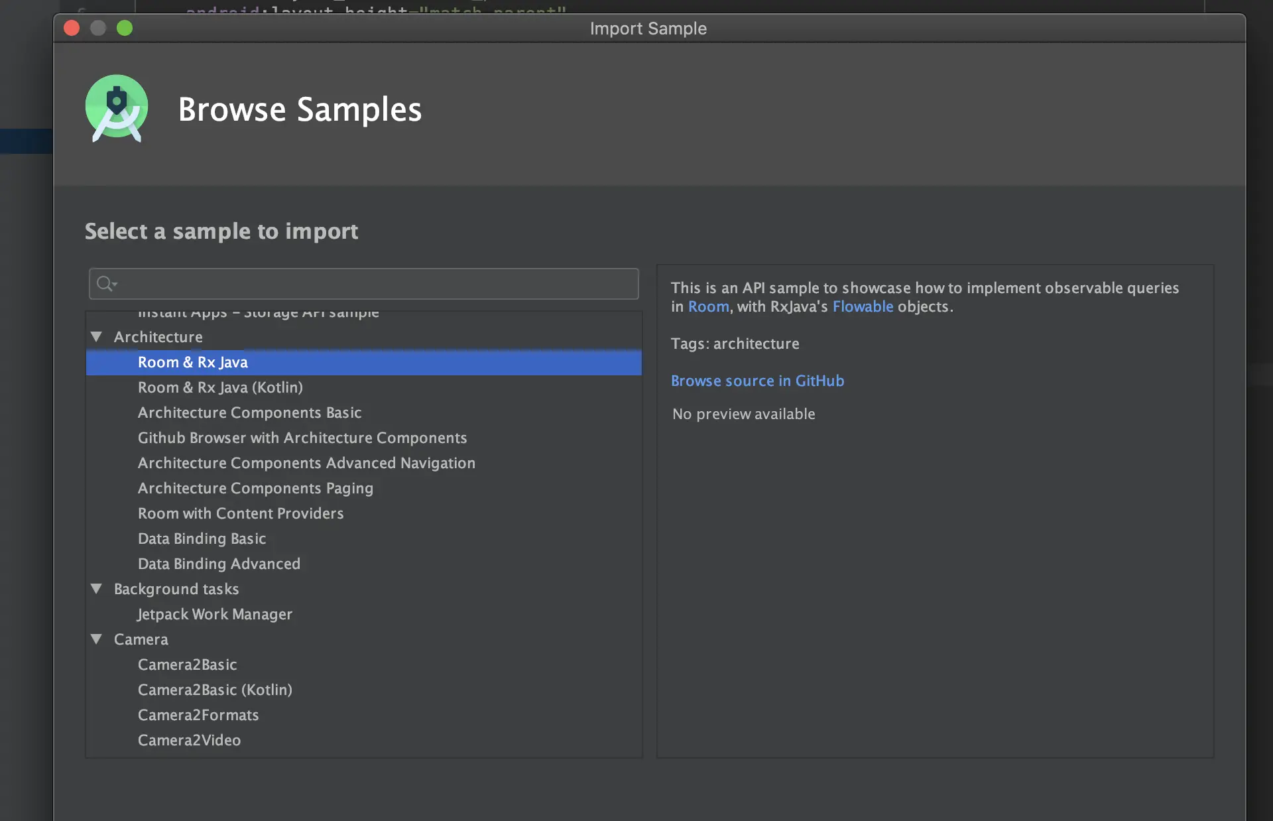1273x821 pixels.
Task: Open the Flowable link in description
Action: [863, 306]
